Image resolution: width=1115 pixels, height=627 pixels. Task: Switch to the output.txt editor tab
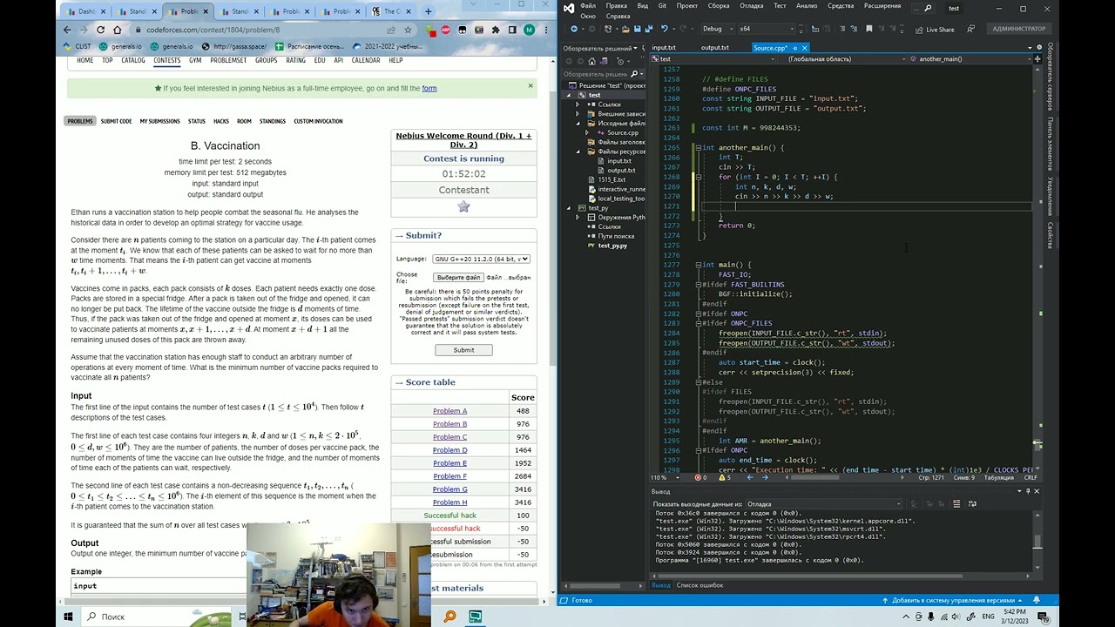(x=715, y=48)
